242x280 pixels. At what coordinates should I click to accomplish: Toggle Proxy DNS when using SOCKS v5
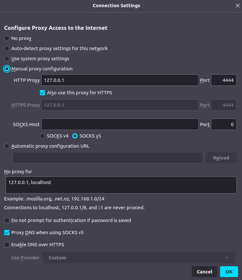(x=7, y=233)
